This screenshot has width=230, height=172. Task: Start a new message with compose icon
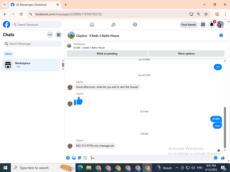(x=58, y=35)
